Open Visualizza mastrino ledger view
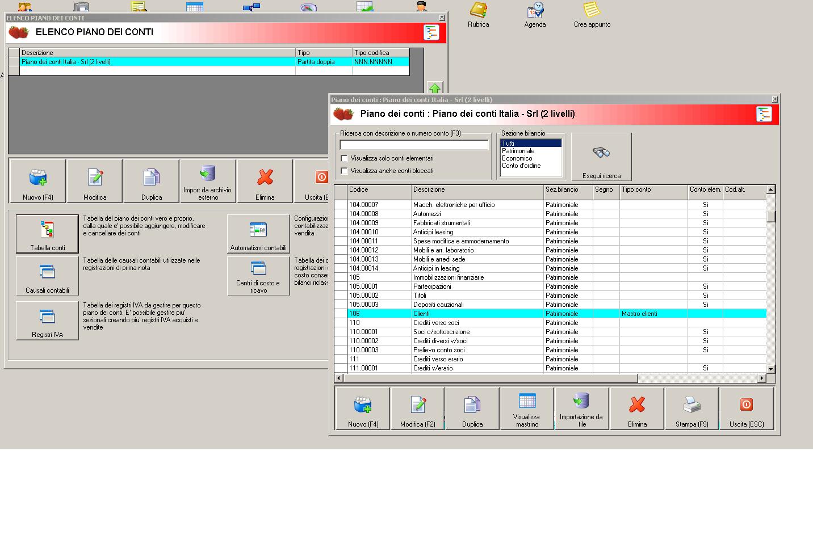The width and height of the screenshot is (813, 544). [527, 408]
